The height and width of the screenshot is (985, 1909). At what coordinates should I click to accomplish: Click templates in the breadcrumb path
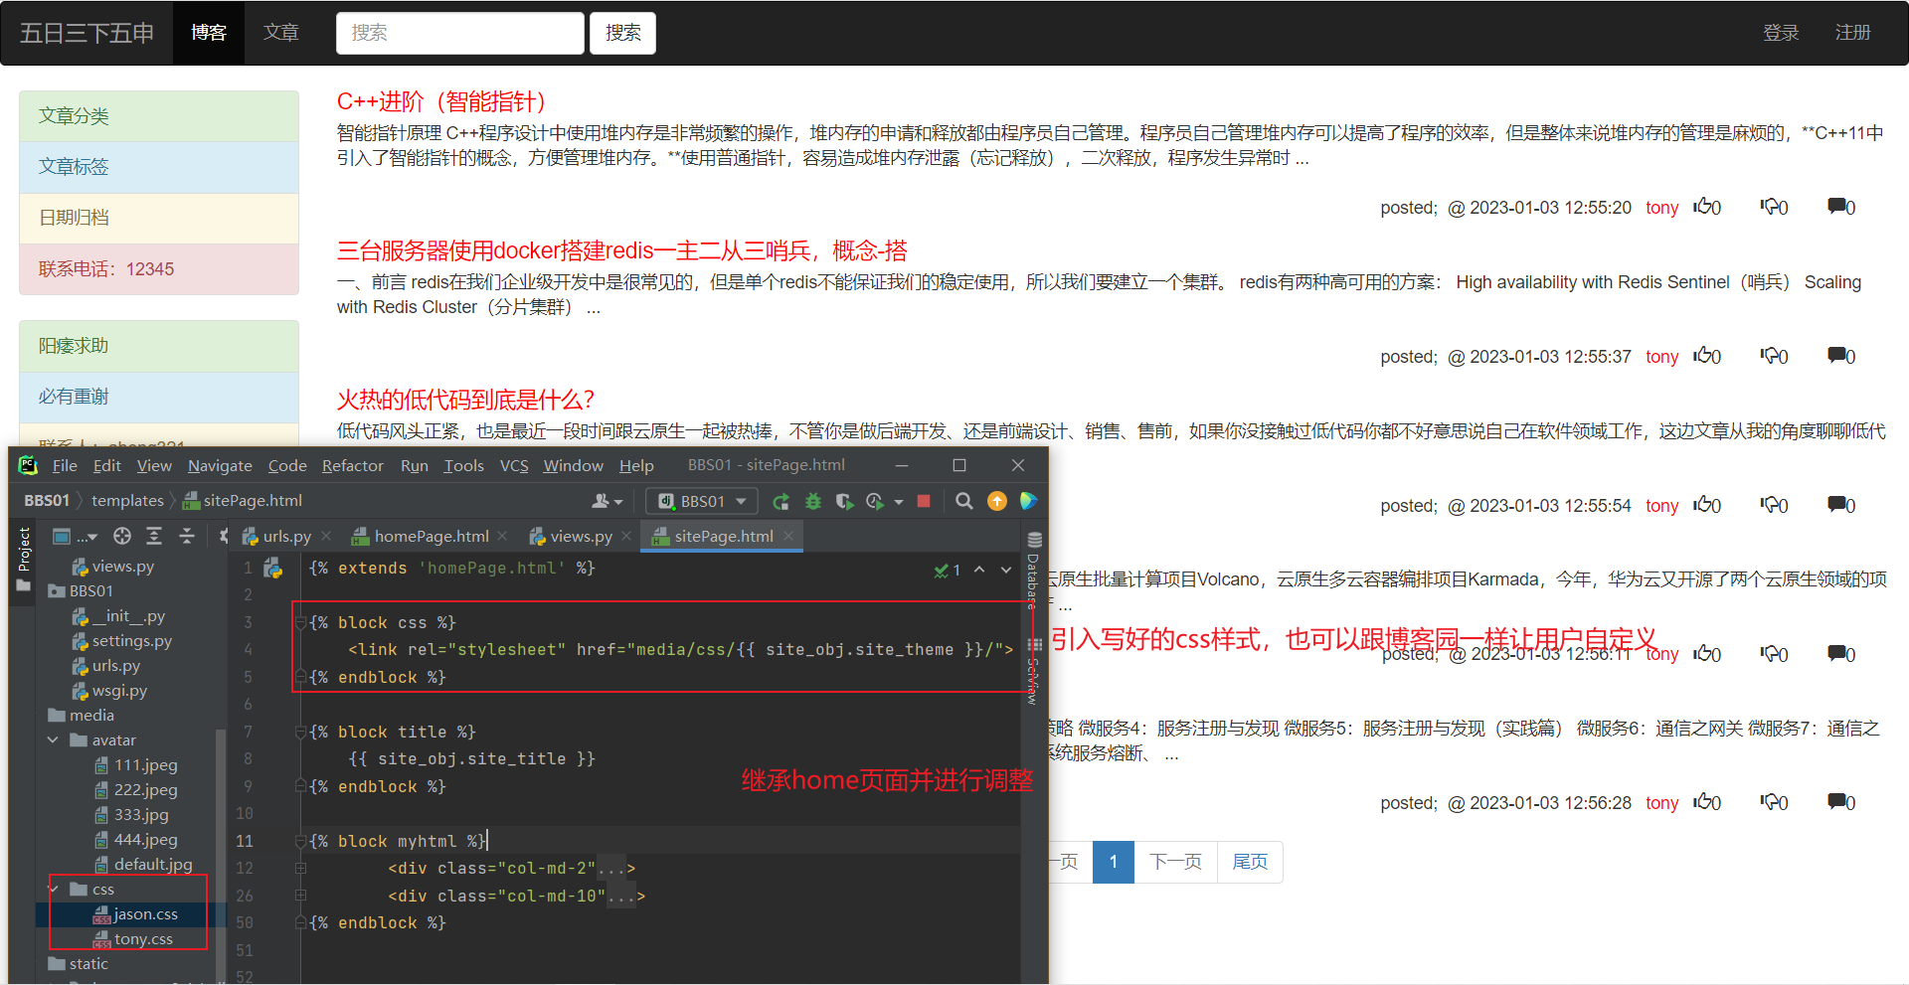point(127,501)
